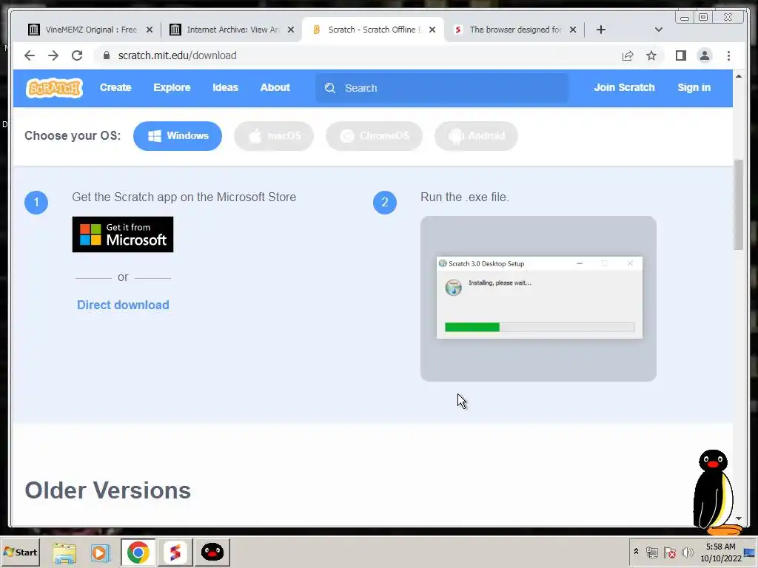Screen dimensions: 758x568
Task: Click the Direct download link
Action: tap(124, 305)
